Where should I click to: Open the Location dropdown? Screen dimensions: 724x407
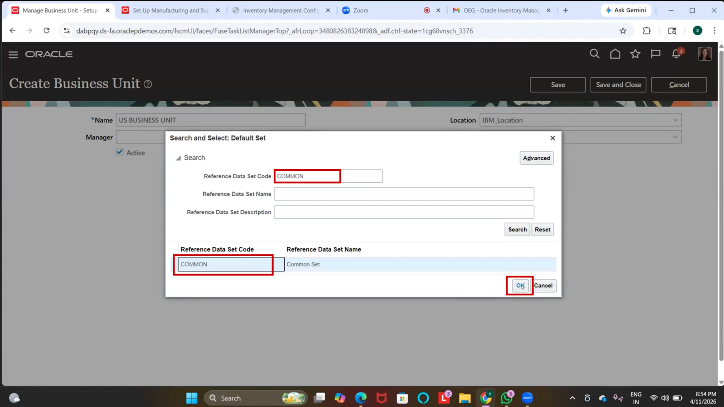tap(675, 120)
